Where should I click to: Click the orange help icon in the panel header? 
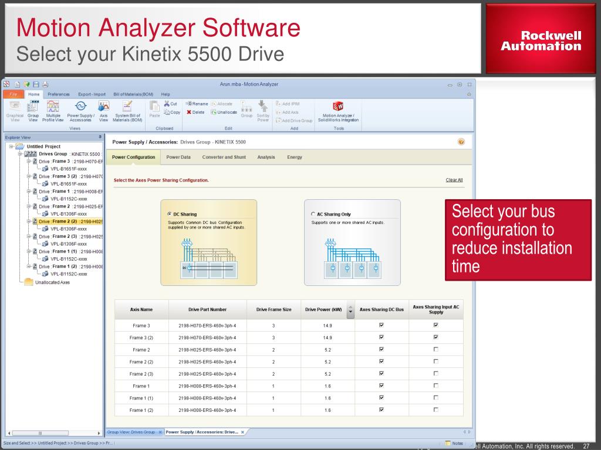pos(461,142)
